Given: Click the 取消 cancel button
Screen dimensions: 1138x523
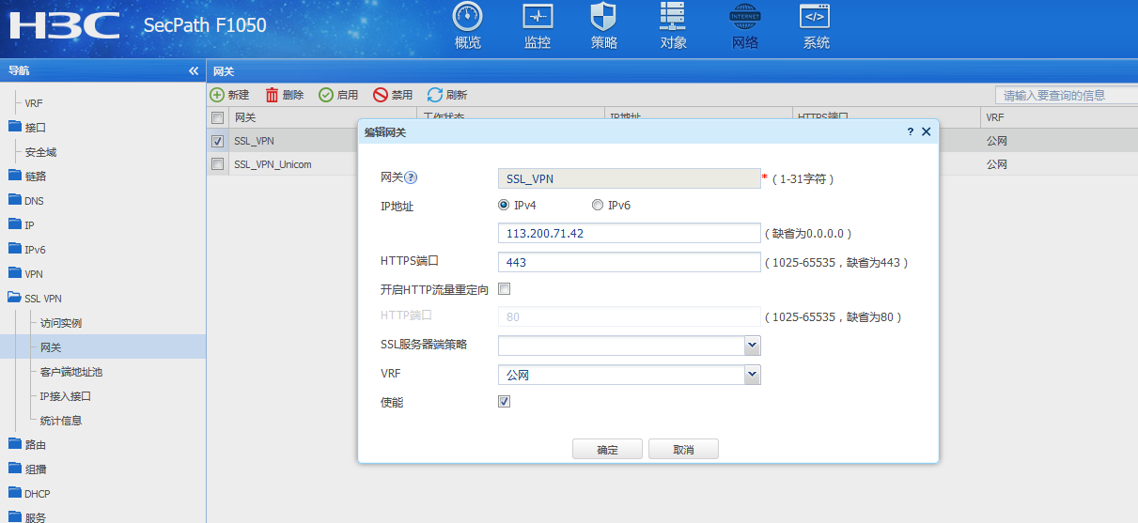Looking at the screenshot, I should [683, 450].
